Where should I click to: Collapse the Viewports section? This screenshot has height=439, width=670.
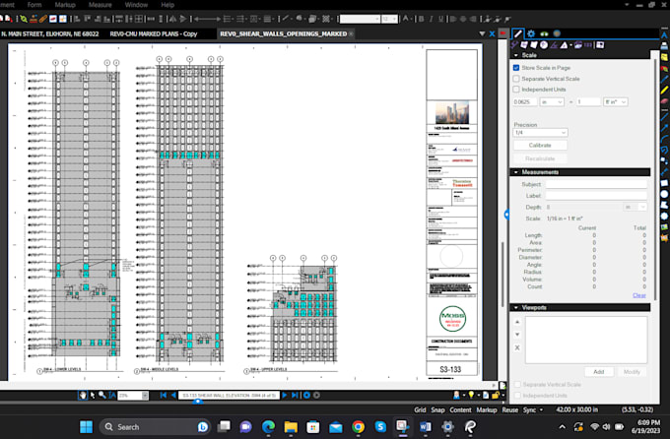(x=515, y=307)
